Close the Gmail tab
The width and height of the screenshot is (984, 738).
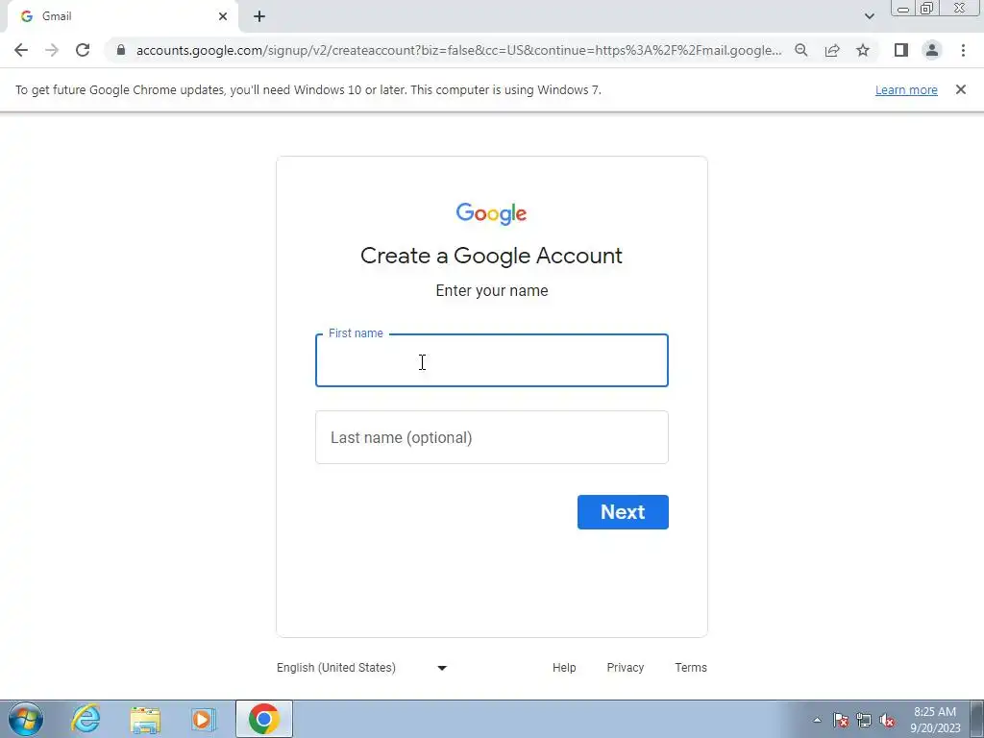click(x=223, y=16)
